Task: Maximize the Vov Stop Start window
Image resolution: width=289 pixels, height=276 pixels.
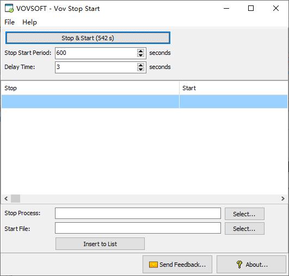Action: coord(251,8)
